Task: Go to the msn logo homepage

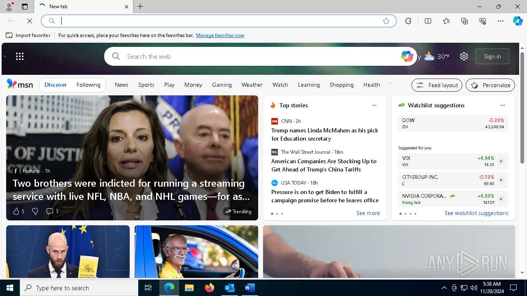Action: click(x=20, y=84)
